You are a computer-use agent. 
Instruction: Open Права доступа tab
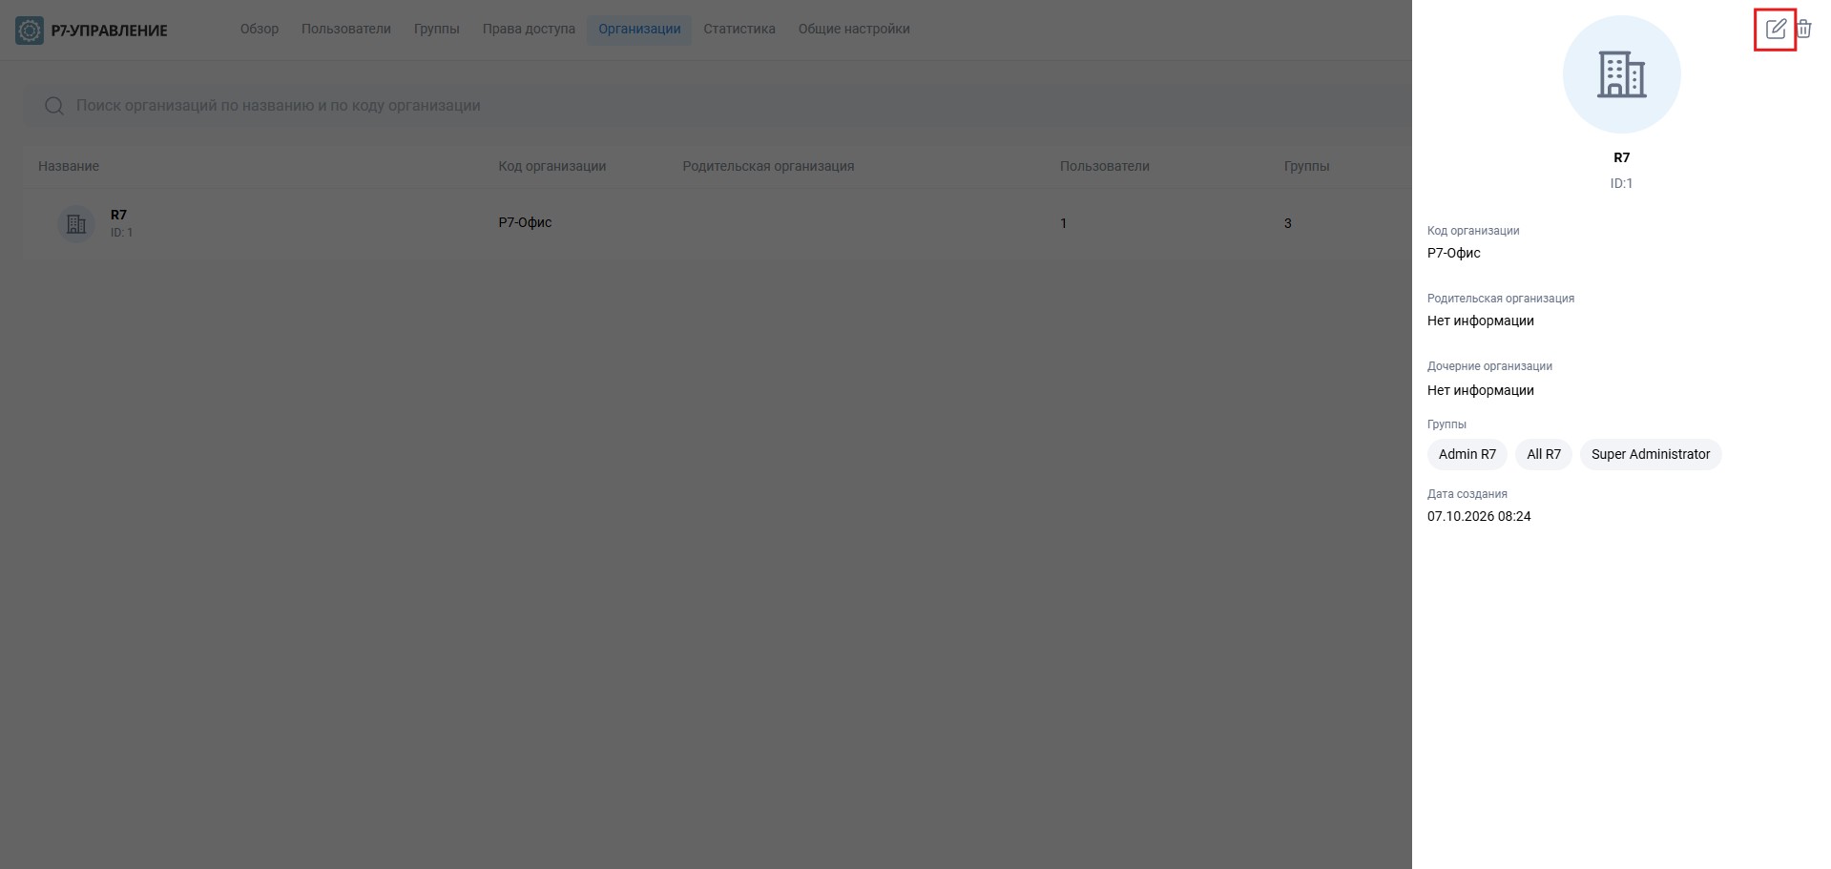529,30
